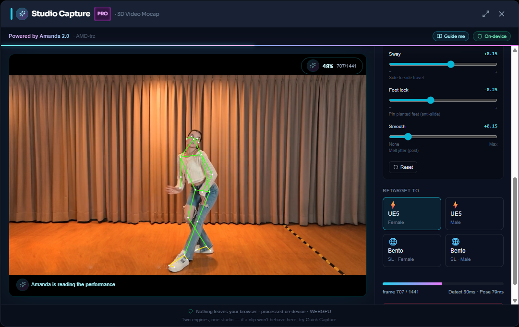
Task: Click the frame processing progress bar
Action: [443, 284]
